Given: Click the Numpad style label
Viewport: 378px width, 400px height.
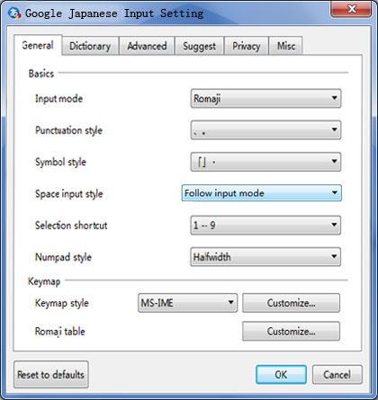Looking at the screenshot, I should pos(63,257).
